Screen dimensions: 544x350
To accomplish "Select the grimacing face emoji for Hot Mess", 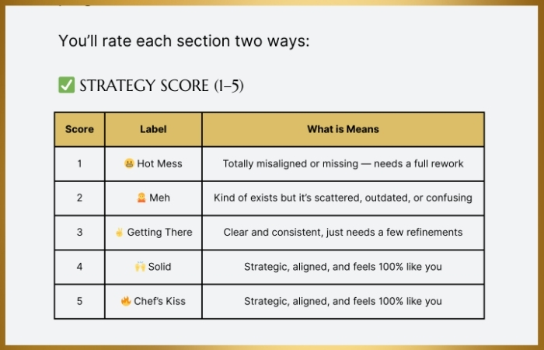I will pos(129,163).
